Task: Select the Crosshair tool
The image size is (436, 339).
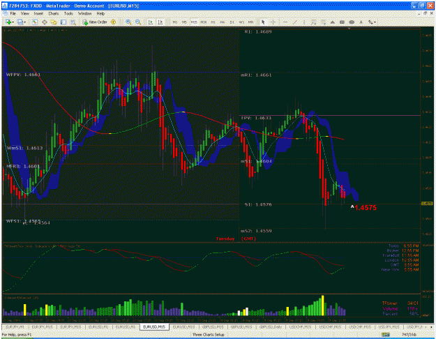Action: [x=273, y=22]
